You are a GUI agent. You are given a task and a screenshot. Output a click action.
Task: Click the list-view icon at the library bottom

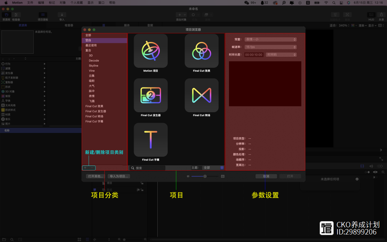tap(87, 239)
